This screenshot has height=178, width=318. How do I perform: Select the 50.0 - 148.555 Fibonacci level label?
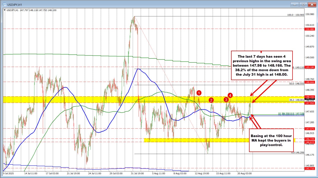(x=296, y=84)
